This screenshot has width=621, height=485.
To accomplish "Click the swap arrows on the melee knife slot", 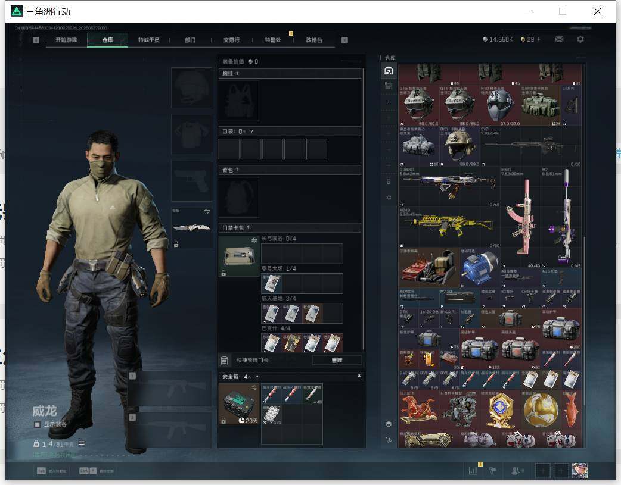I will click(207, 211).
